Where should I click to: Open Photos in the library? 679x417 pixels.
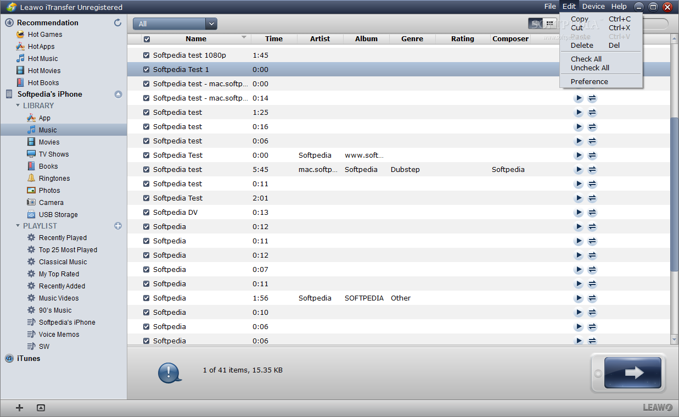[x=49, y=191]
